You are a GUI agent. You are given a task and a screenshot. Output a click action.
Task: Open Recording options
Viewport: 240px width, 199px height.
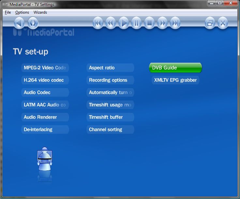point(110,80)
